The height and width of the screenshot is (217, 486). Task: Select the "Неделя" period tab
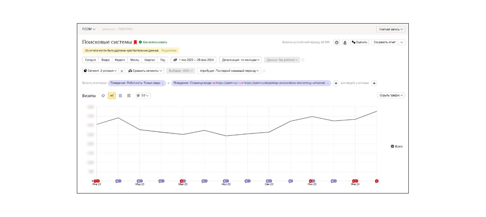(120, 60)
